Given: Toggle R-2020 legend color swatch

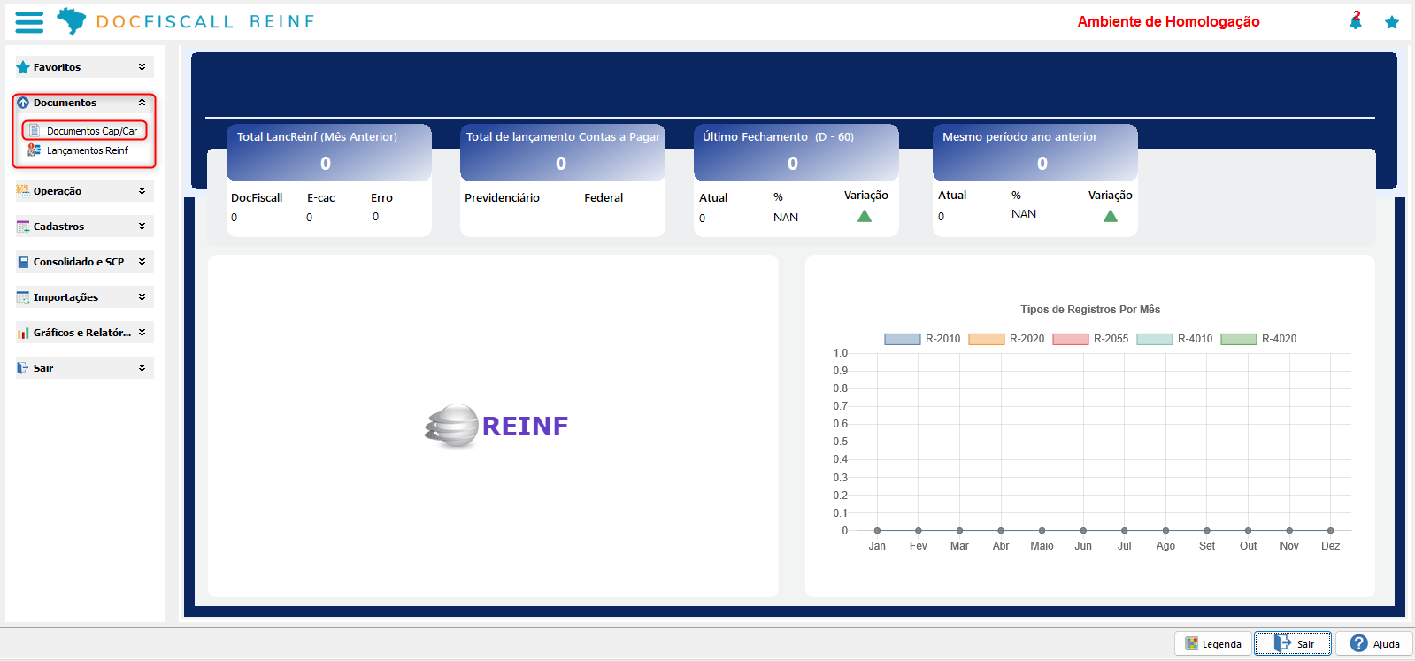Looking at the screenshot, I should pos(987,339).
